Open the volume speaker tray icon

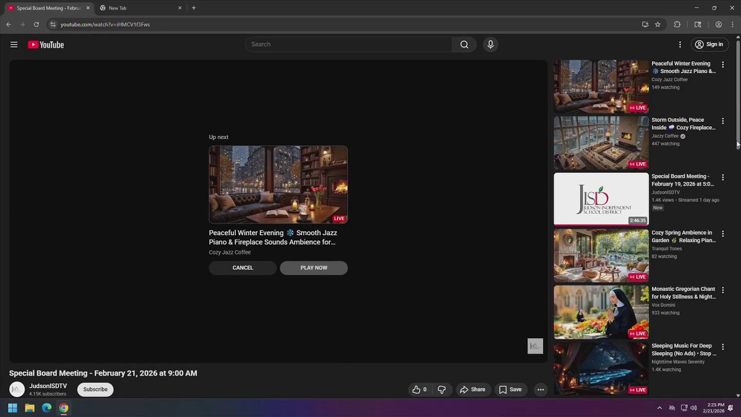694,408
